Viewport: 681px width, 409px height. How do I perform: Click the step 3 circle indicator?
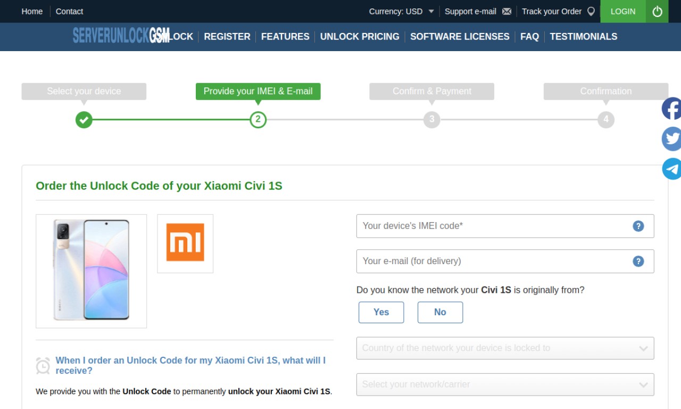click(x=432, y=119)
